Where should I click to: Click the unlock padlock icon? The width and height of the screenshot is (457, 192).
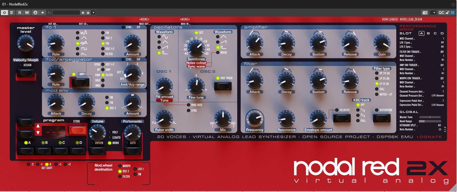tap(448, 13)
